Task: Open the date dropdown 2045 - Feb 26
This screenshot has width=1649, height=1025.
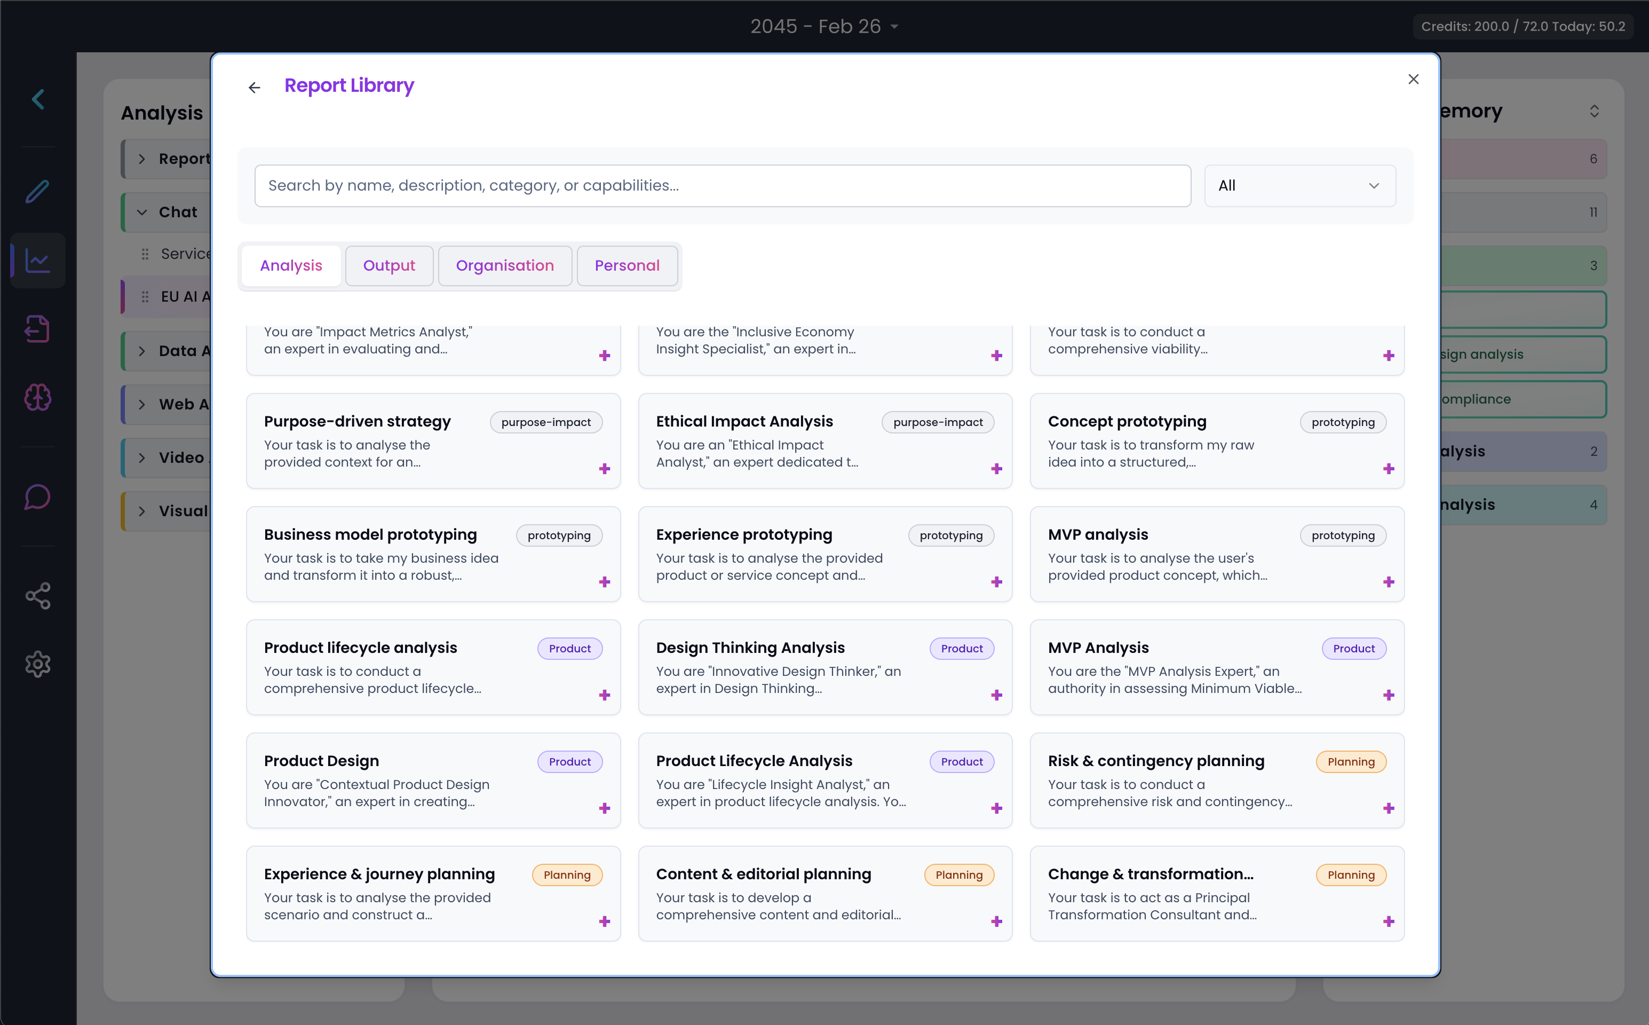Action: coord(824,27)
